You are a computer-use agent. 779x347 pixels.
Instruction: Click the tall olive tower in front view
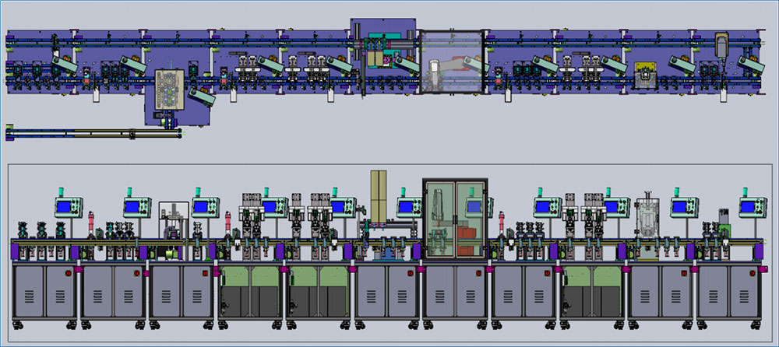pyautogui.click(x=379, y=195)
